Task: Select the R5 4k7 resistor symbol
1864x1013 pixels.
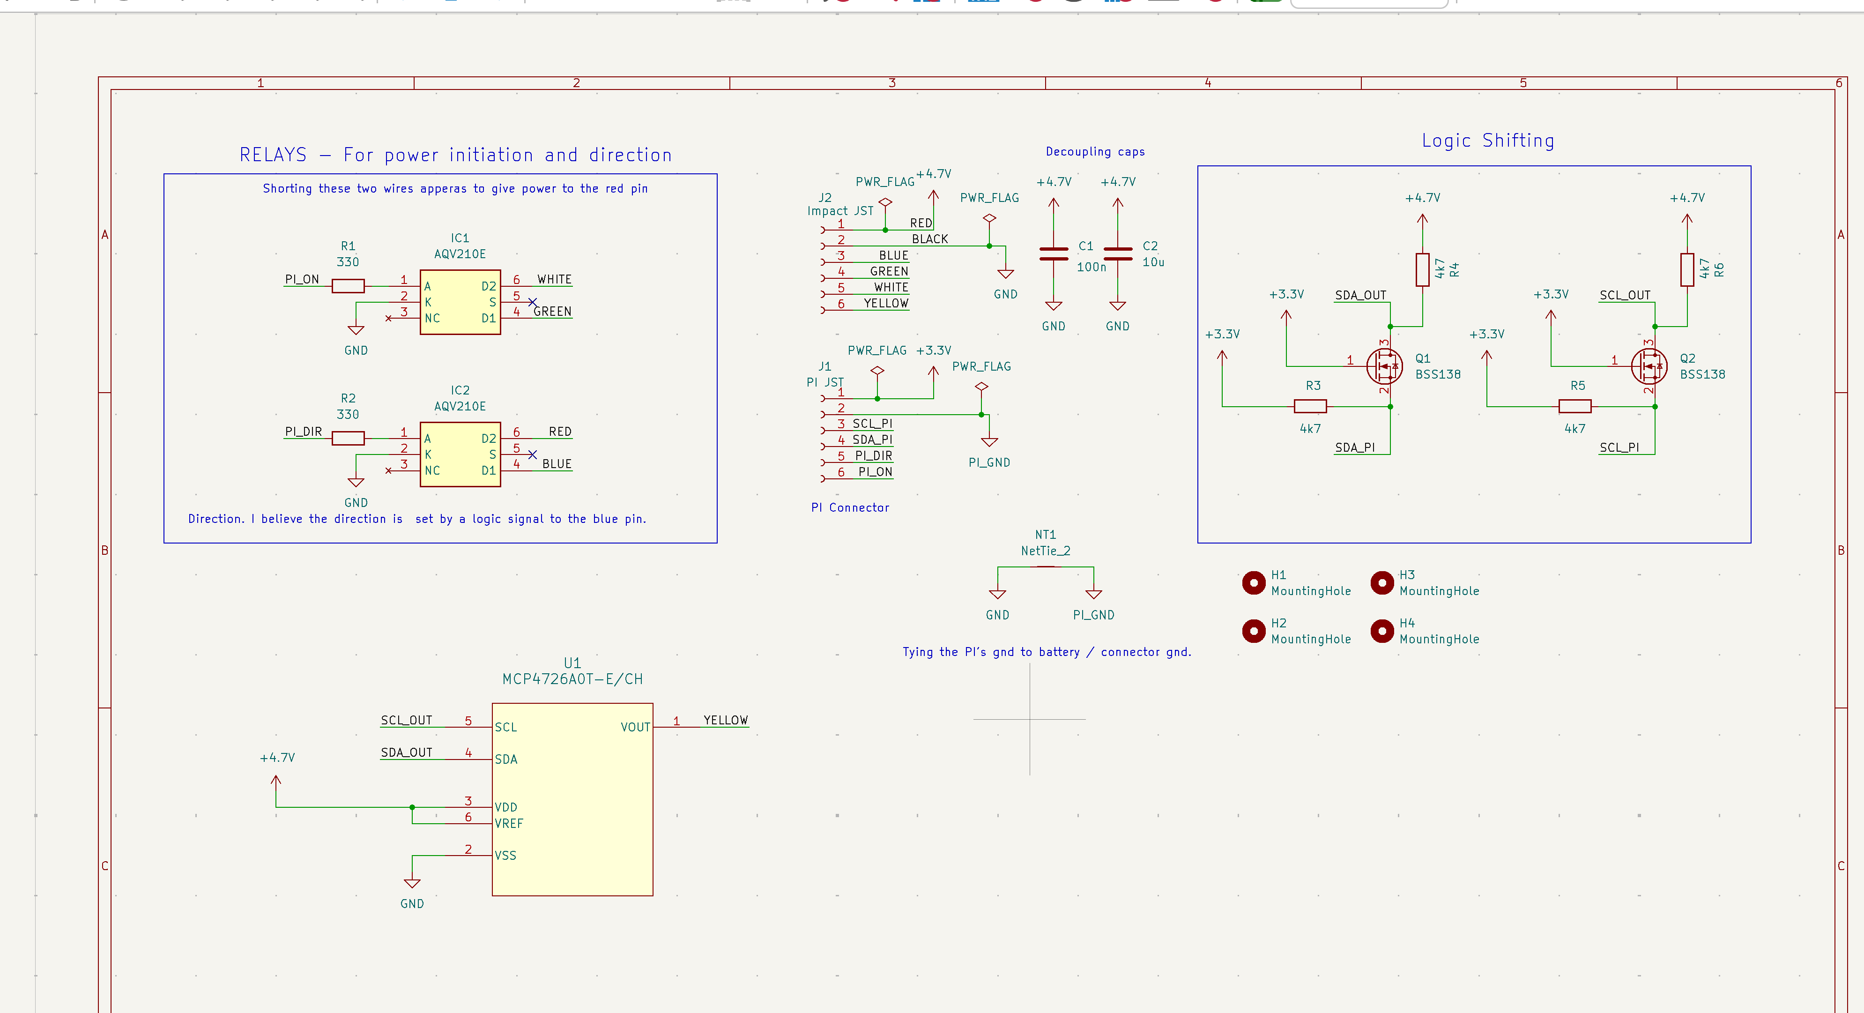Action: pos(1575,407)
